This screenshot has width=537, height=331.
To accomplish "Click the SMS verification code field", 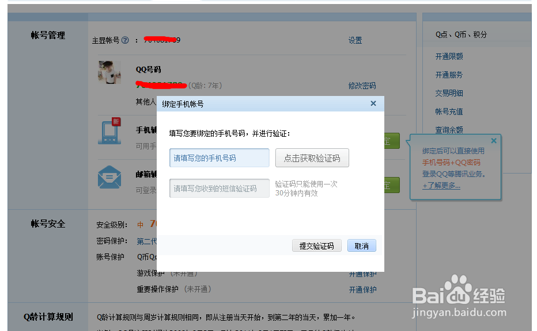I will [219, 188].
